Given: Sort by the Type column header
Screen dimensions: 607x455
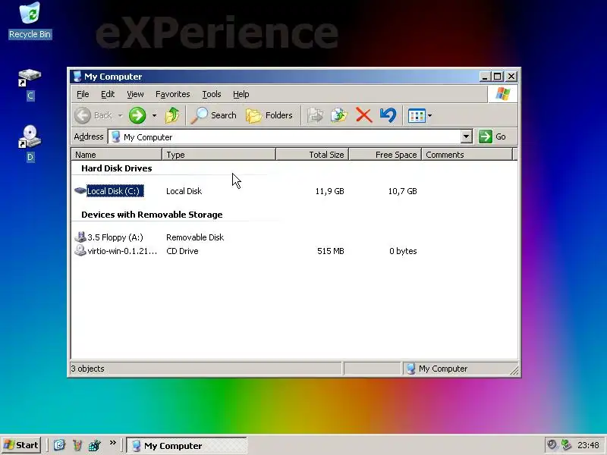Looking at the screenshot, I should (219, 155).
